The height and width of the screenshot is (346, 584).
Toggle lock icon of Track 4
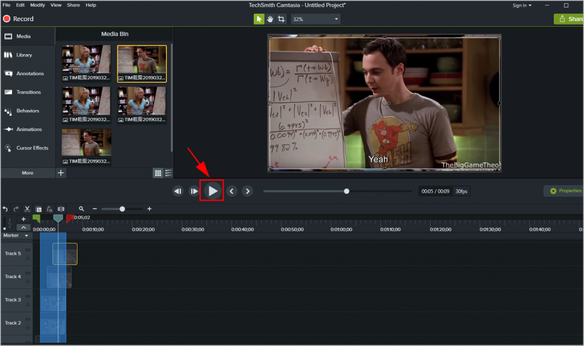click(28, 281)
